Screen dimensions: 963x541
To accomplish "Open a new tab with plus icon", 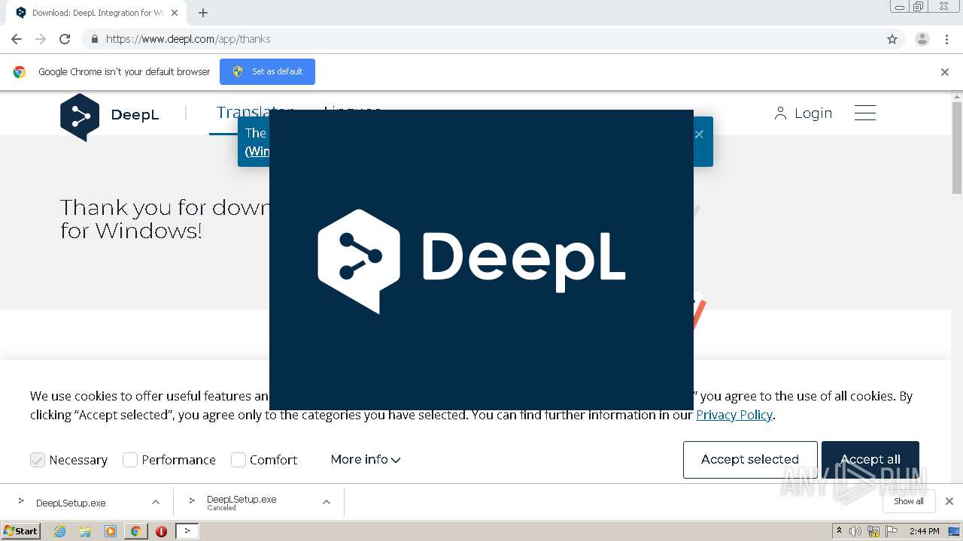I will click(x=203, y=13).
